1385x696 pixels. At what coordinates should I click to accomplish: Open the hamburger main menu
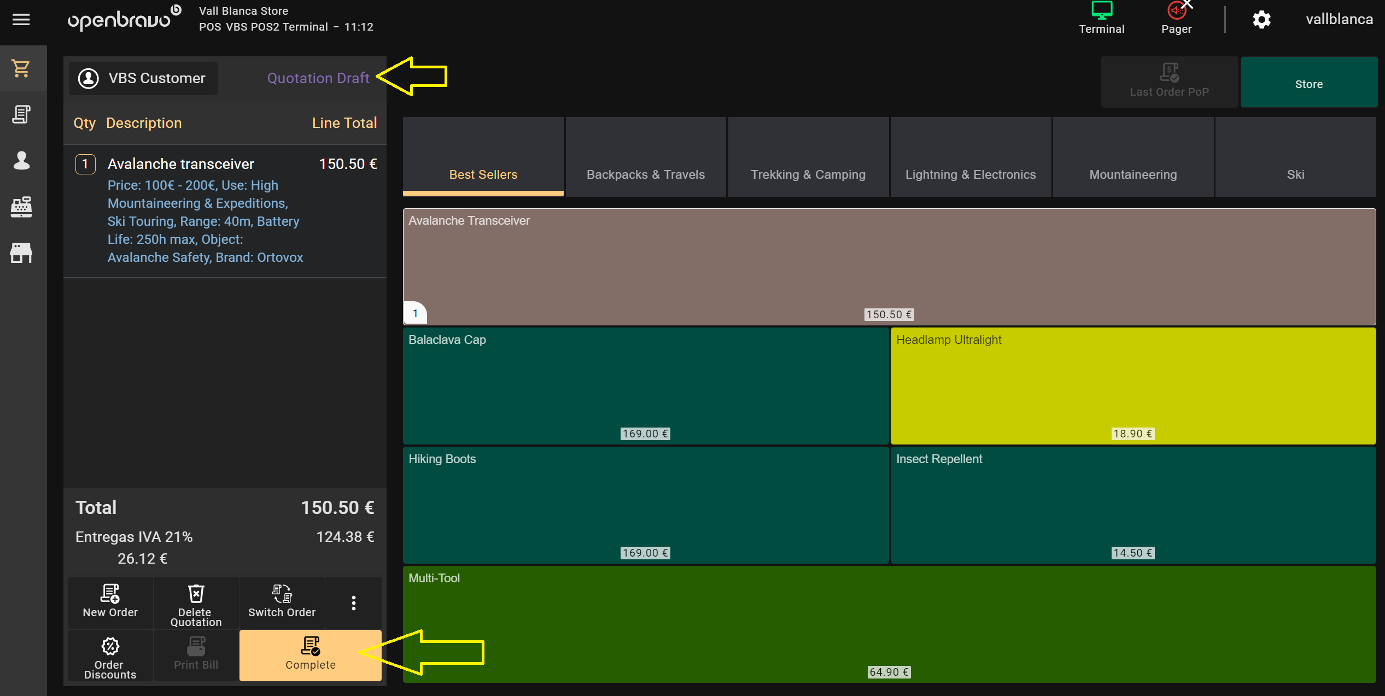tap(21, 20)
